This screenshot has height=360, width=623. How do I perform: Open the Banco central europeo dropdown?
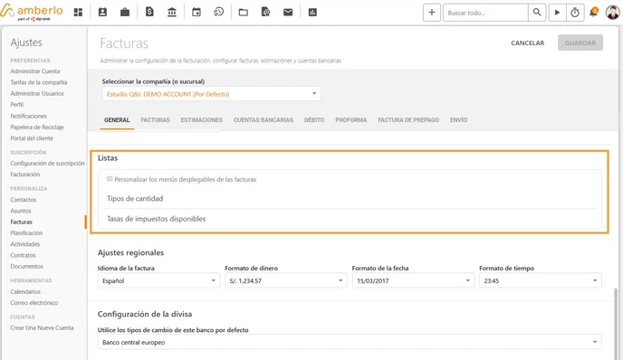(x=350, y=342)
